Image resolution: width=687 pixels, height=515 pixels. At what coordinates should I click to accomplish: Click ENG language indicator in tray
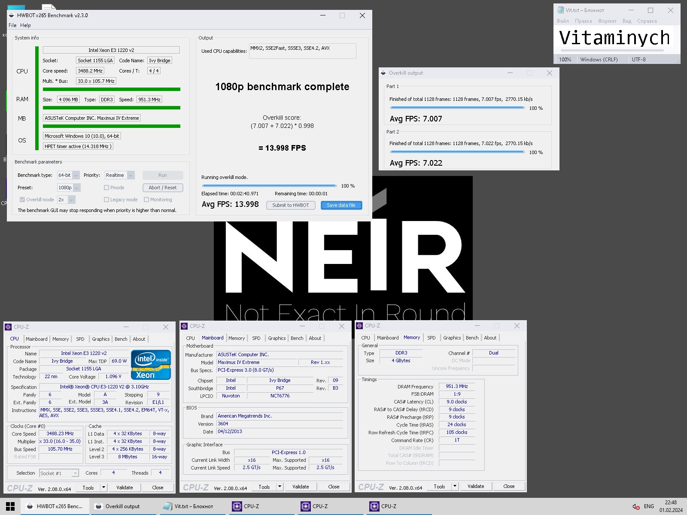649,506
